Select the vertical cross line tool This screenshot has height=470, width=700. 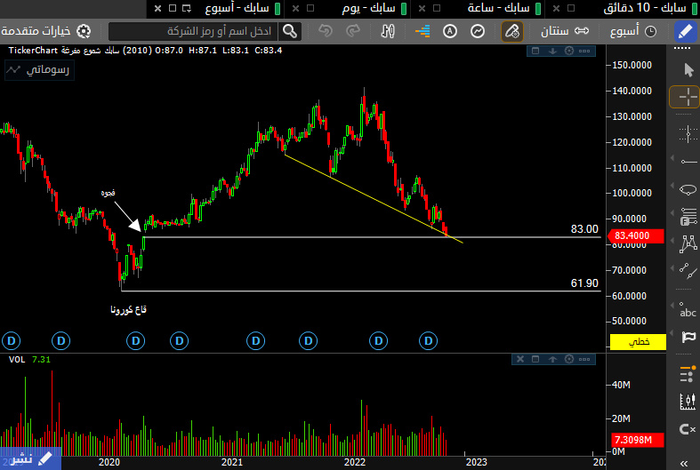(x=688, y=134)
